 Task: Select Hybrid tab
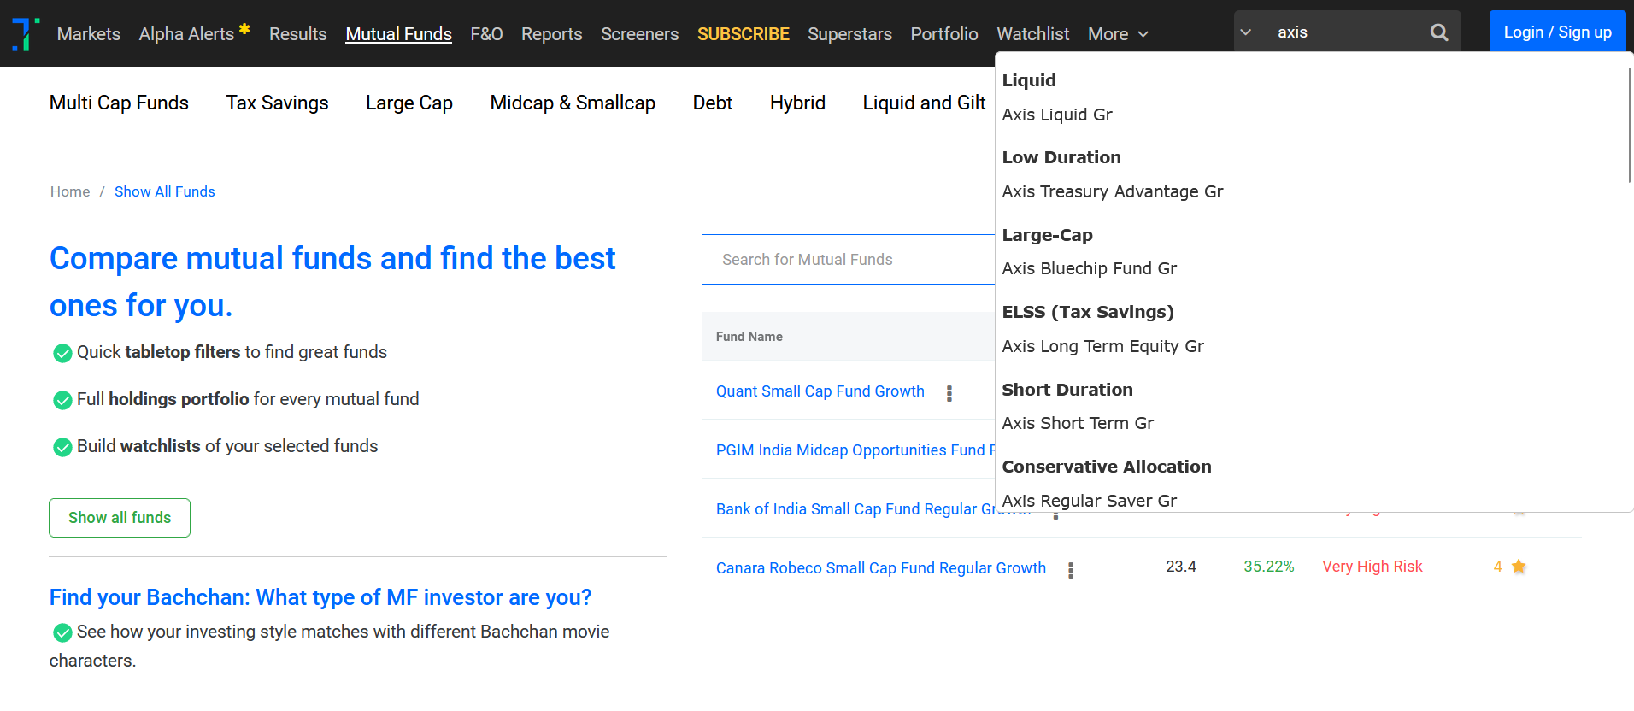coord(797,103)
